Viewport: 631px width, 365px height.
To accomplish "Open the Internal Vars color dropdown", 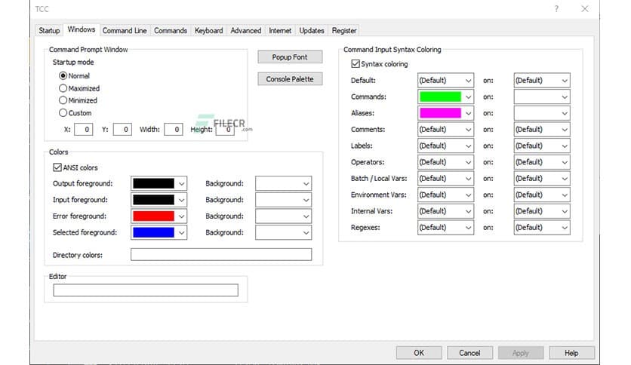I will click(x=445, y=211).
